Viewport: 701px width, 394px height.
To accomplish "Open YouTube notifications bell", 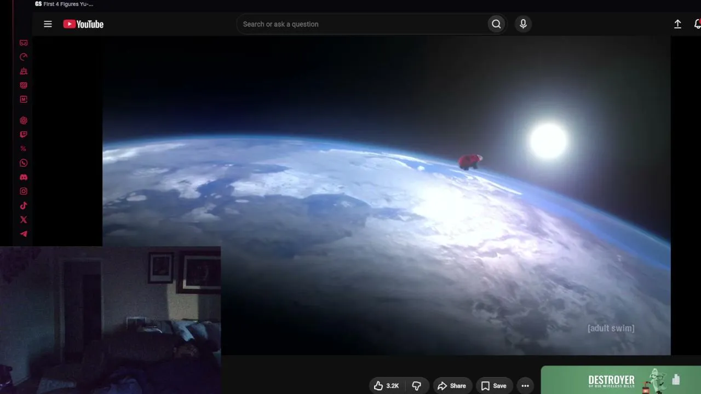I will (x=697, y=24).
